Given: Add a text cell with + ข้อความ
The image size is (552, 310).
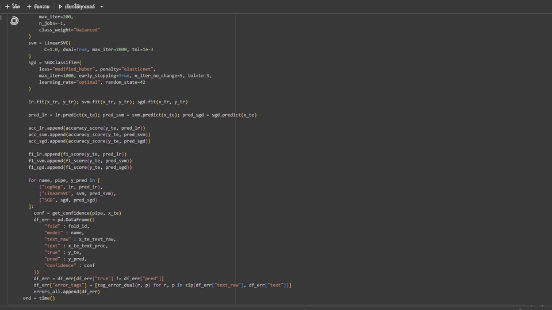Looking at the screenshot, I should pos(38,6).
